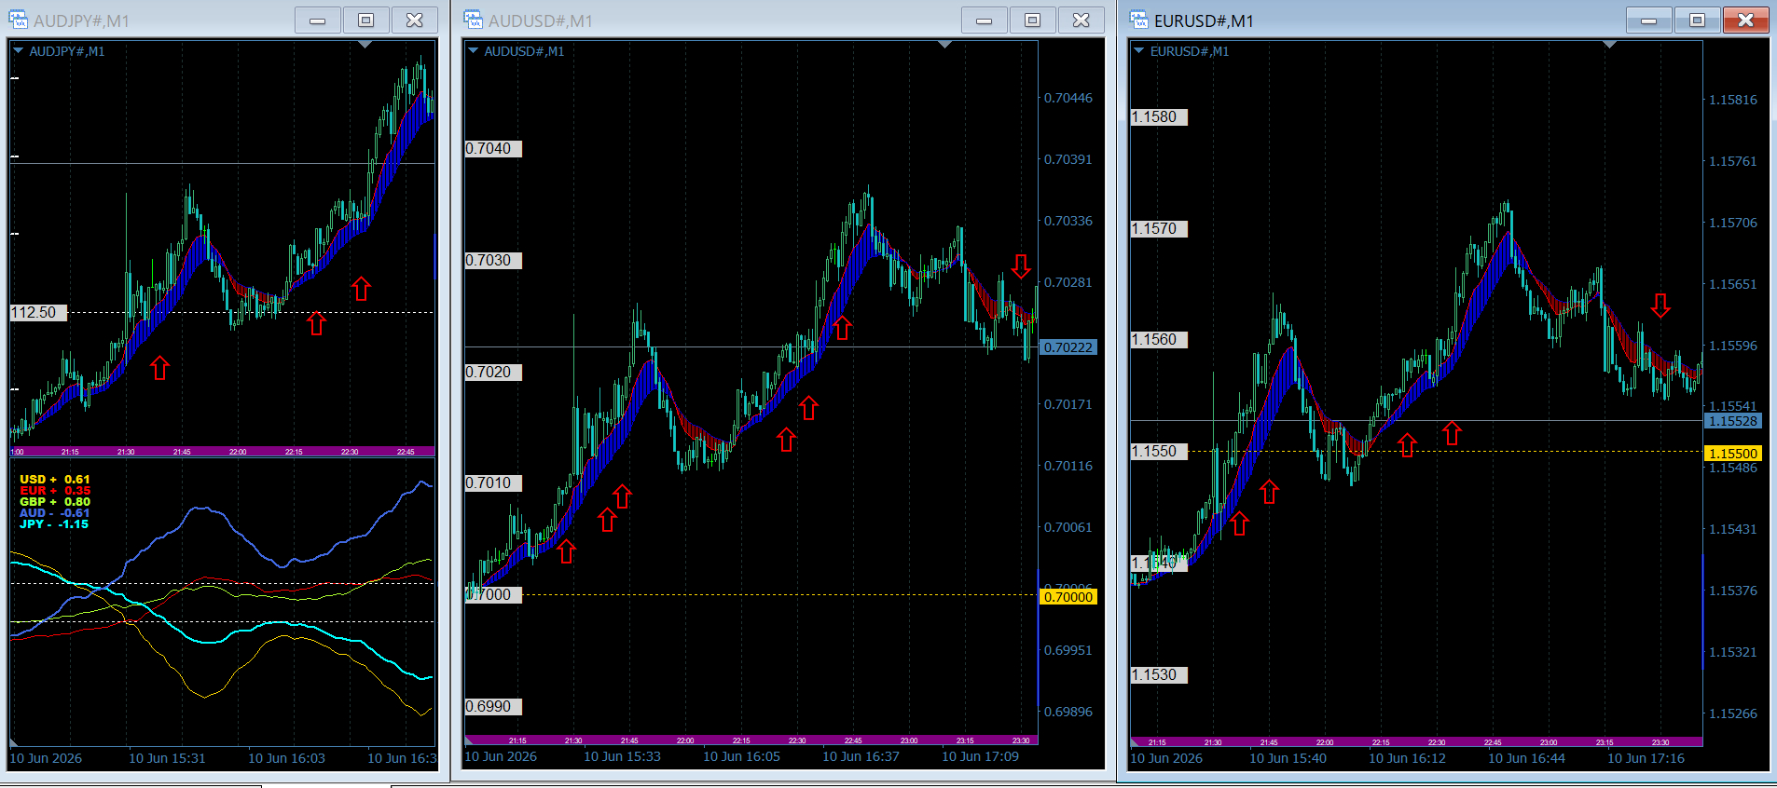Screen dimensions: 1777x788
Task: Close the EURUSD#,M1 chart window
Action: point(1746,20)
